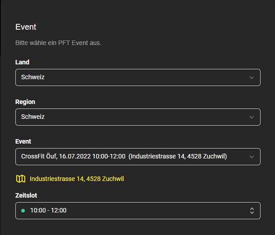Image resolution: width=275 pixels, height=235 pixels.
Task: Click the Schweiz text in the Region field
Action: 33,117
